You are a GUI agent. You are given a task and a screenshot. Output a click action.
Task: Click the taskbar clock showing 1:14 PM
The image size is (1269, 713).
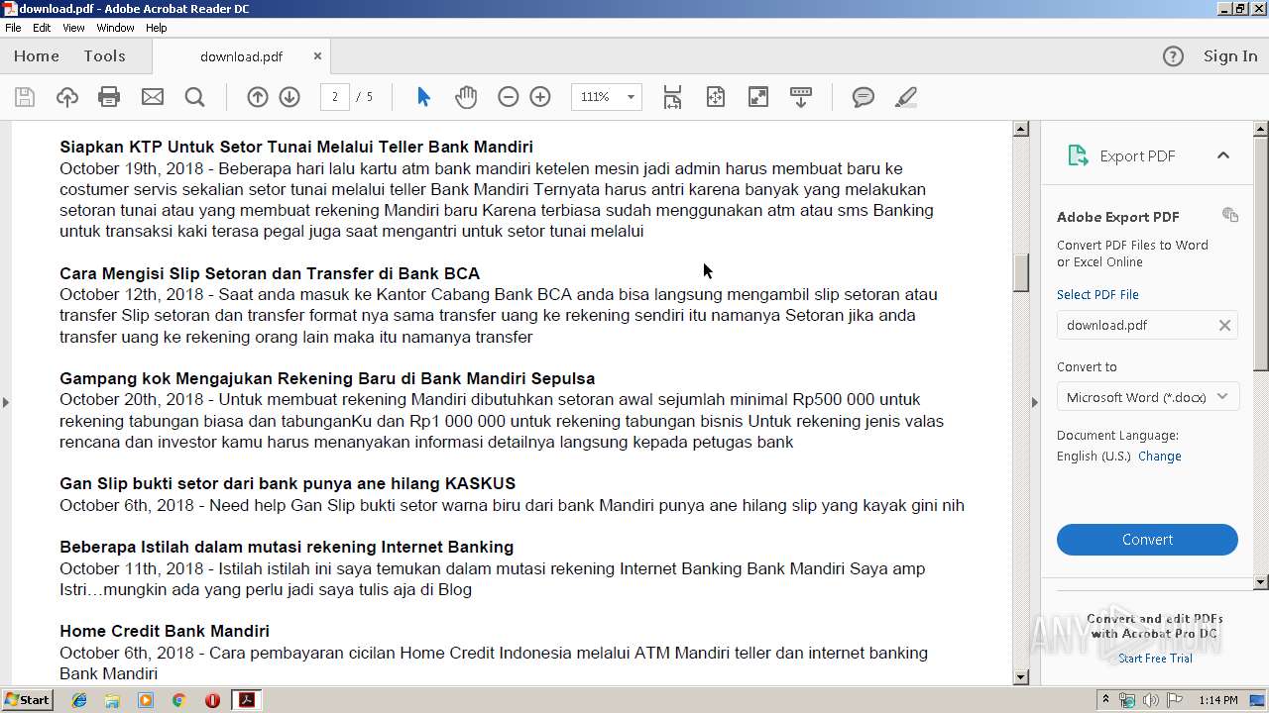(1217, 700)
